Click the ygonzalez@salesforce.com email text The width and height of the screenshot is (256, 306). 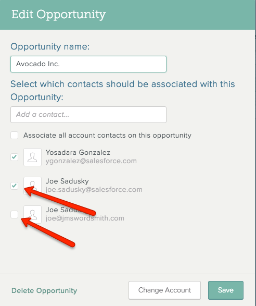coord(91,161)
